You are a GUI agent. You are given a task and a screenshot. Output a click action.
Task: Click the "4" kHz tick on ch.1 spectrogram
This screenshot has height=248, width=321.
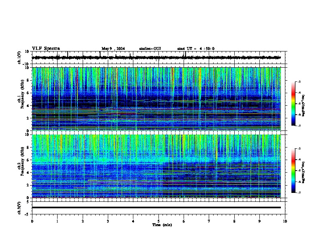(28, 106)
